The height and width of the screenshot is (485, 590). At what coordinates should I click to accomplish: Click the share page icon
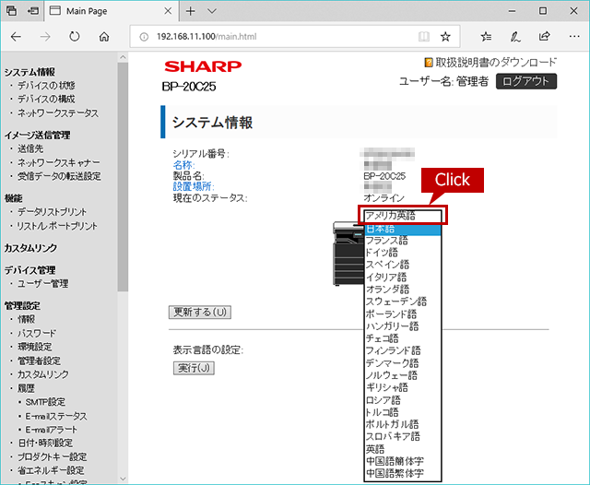(x=545, y=36)
